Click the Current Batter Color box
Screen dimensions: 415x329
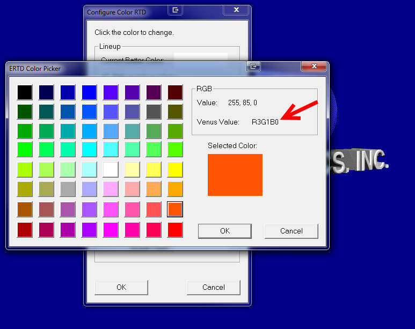tap(200, 57)
